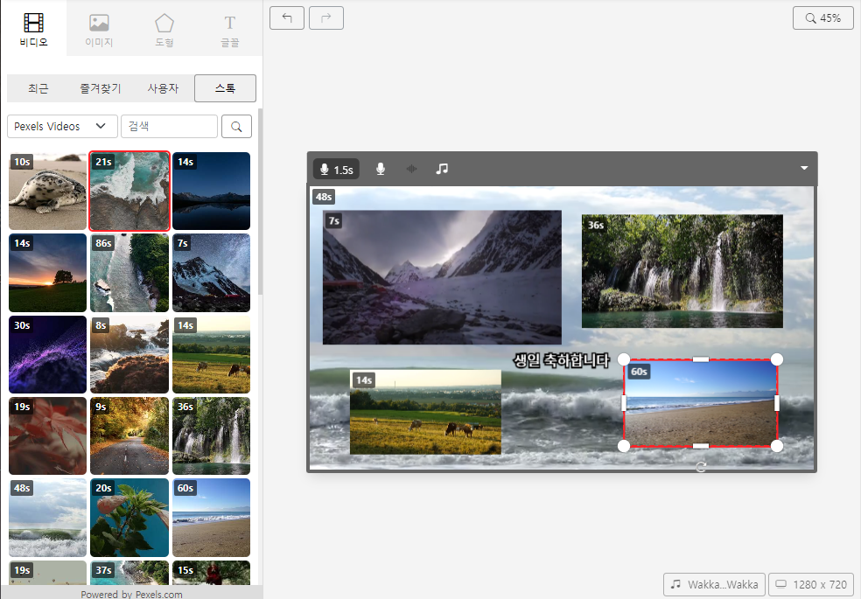Open the Wakka...Wakka background music button
The height and width of the screenshot is (599, 861).
(x=714, y=584)
